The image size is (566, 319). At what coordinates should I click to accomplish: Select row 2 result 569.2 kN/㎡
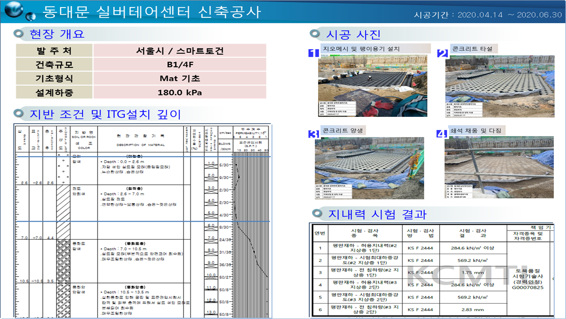[x=472, y=260]
